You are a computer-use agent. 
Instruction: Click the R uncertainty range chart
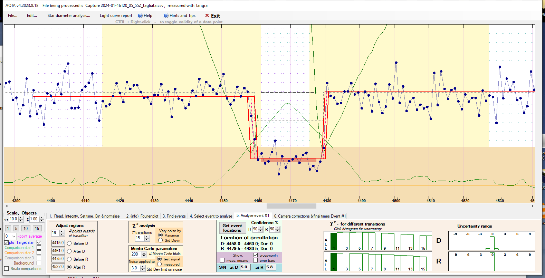(x=492, y=261)
